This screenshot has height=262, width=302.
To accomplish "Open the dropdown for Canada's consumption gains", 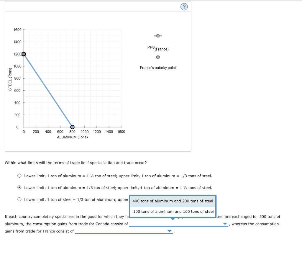I will pos(225,224).
